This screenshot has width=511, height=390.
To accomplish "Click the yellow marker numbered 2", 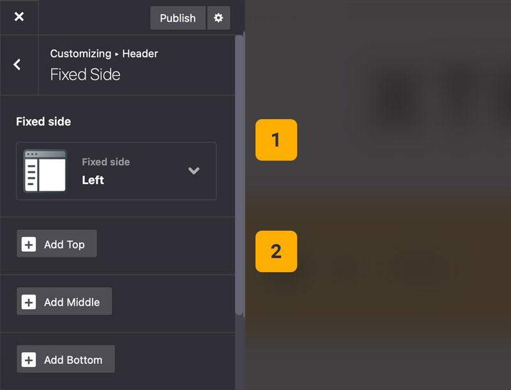I will pos(276,251).
